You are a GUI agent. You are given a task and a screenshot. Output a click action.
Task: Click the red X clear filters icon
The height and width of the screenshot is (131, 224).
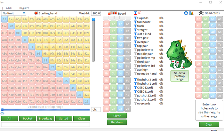(139, 13)
